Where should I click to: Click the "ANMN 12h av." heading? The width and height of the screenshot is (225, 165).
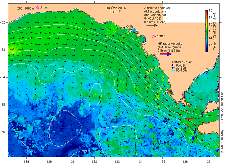tap(182, 62)
